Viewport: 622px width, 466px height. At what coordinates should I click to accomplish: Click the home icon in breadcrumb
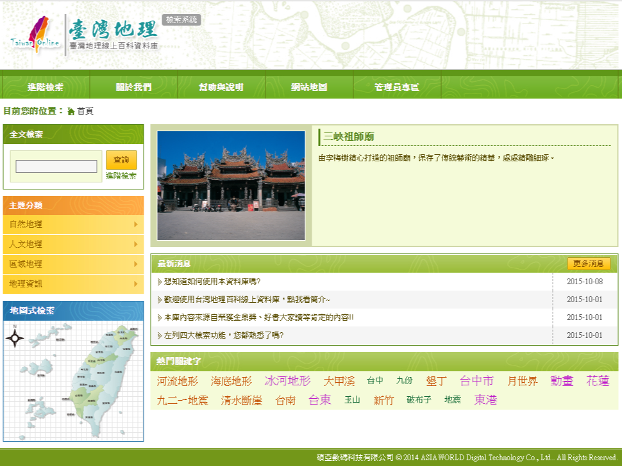pyautogui.click(x=71, y=111)
